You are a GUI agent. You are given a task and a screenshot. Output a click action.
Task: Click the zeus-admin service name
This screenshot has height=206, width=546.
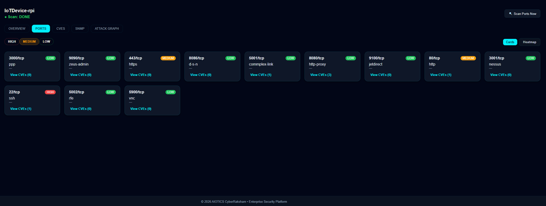click(79, 64)
